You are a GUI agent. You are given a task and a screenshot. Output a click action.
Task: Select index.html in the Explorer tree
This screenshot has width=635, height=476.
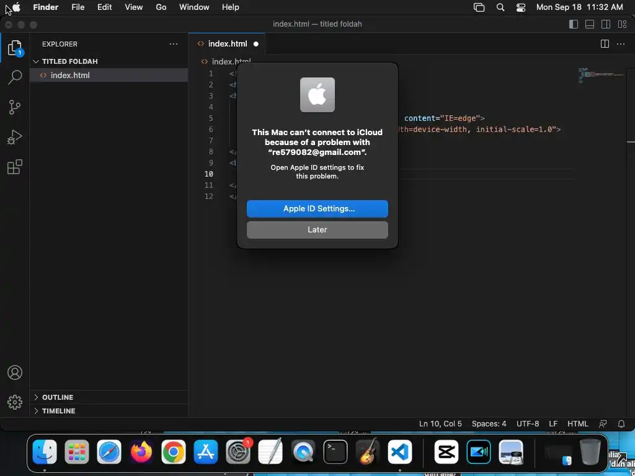point(109,75)
